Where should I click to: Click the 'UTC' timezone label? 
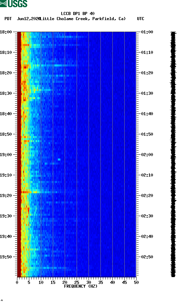click(141, 19)
